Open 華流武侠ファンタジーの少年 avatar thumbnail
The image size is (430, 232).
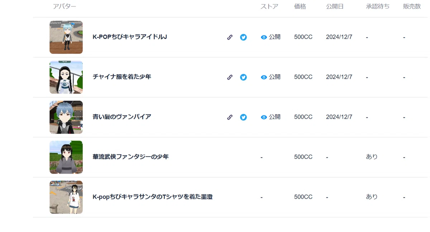[66, 157]
